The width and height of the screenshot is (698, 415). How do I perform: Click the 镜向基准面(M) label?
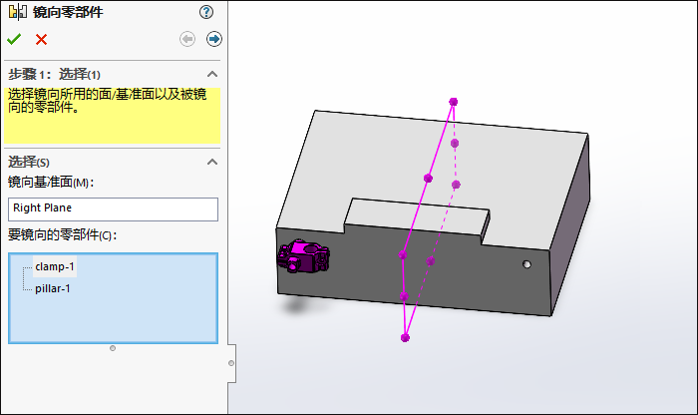51,183
